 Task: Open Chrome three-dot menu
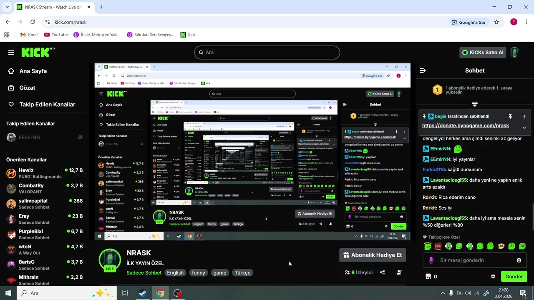tap(526, 22)
